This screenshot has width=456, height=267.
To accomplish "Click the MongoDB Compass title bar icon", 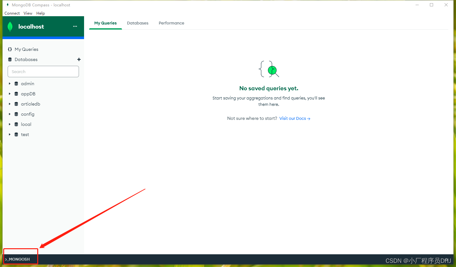I will click(x=8, y=5).
